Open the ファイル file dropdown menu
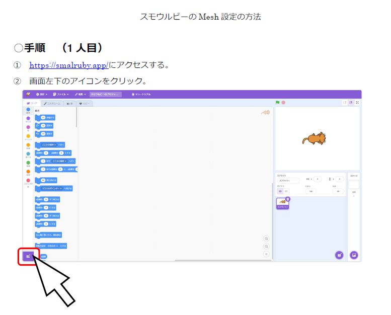The width and height of the screenshot is (391, 315). click(61, 94)
